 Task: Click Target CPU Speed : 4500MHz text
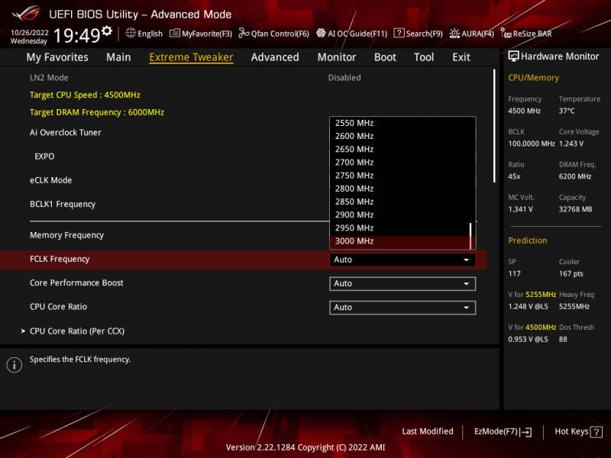[85, 95]
